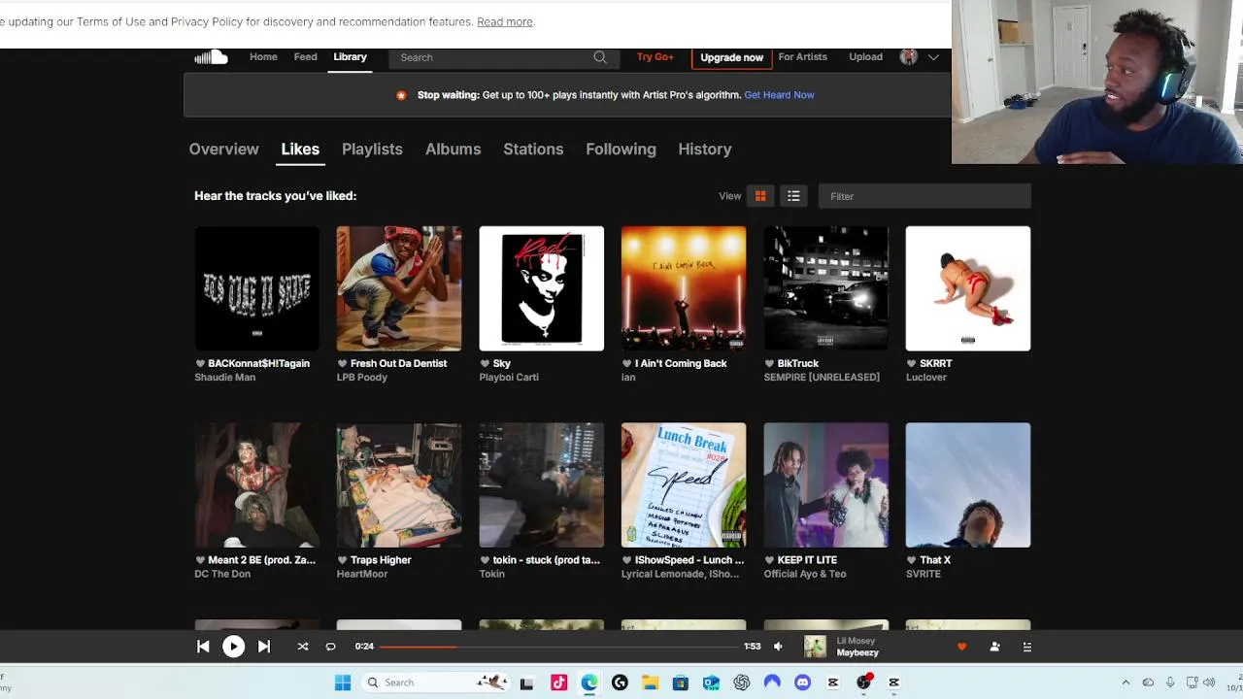Open the user avatar in the header
The image size is (1243, 699).
click(x=909, y=57)
